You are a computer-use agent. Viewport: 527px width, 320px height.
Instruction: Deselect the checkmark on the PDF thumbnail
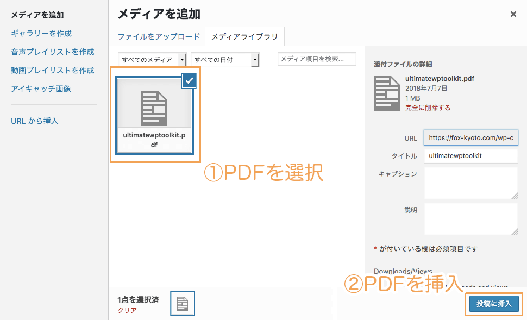click(189, 81)
